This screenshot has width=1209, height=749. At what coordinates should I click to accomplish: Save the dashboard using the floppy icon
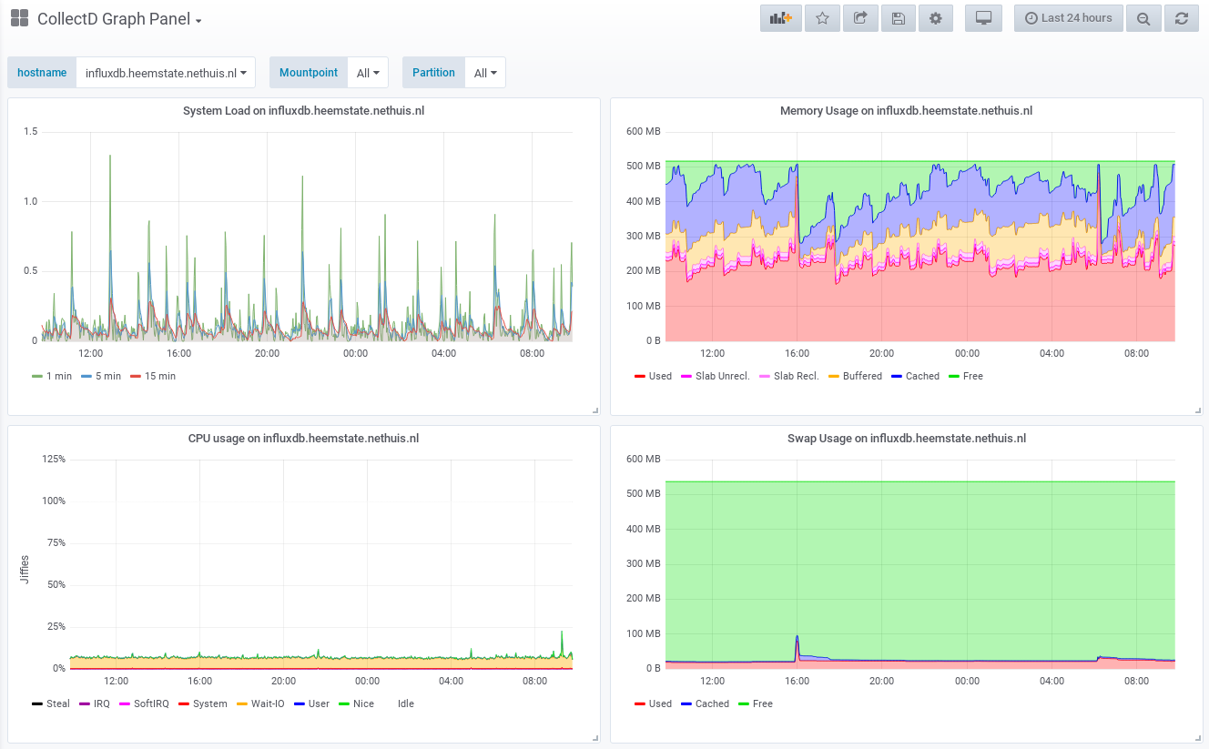tap(899, 18)
